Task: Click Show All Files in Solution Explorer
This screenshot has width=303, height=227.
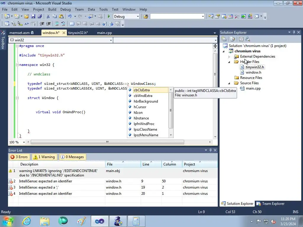Action: 233,39
